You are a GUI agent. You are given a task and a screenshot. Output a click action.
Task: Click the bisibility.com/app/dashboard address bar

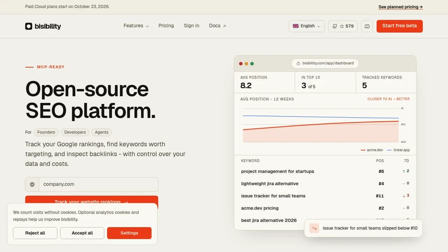click(325, 63)
